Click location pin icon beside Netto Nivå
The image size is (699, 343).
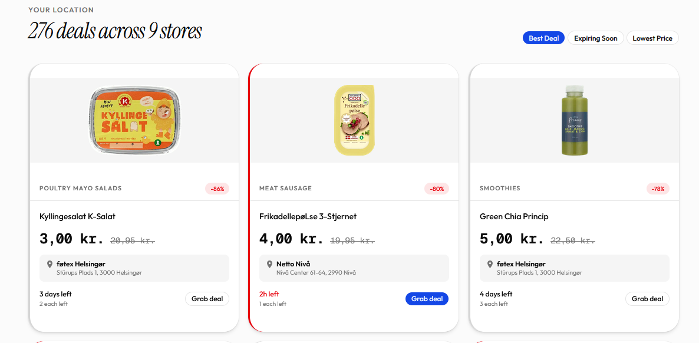coord(270,265)
